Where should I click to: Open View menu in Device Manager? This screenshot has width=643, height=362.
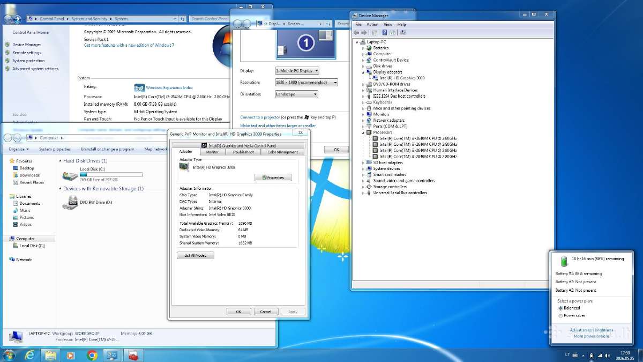pyautogui.click(x=388, y=24)
